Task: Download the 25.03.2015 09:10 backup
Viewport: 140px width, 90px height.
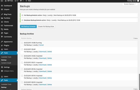Action: coord(42,78)
